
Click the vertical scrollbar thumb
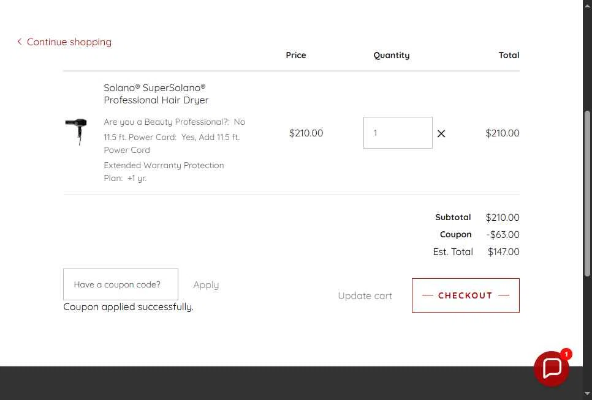[x=587, y=194]
